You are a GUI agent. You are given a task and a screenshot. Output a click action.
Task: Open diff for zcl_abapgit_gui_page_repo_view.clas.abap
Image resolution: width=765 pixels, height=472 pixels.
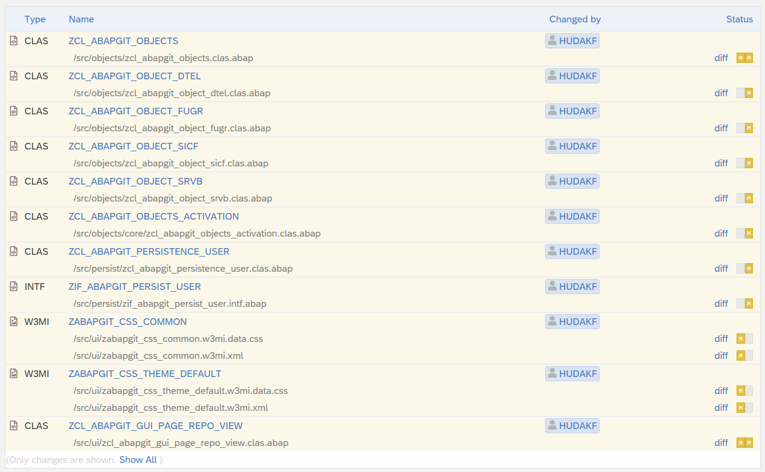coord(721,443)
